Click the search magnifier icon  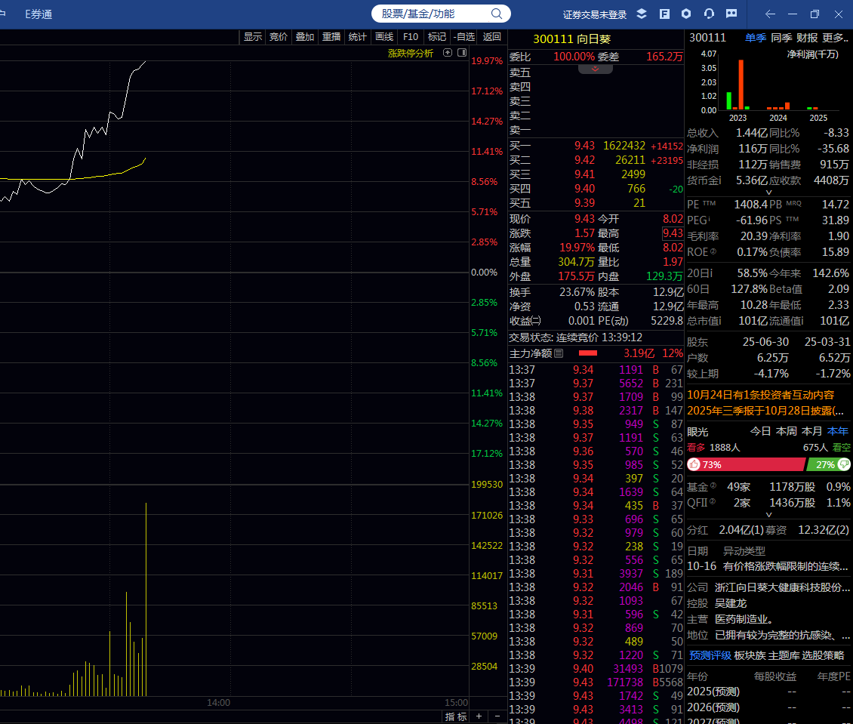pos(496,14)
